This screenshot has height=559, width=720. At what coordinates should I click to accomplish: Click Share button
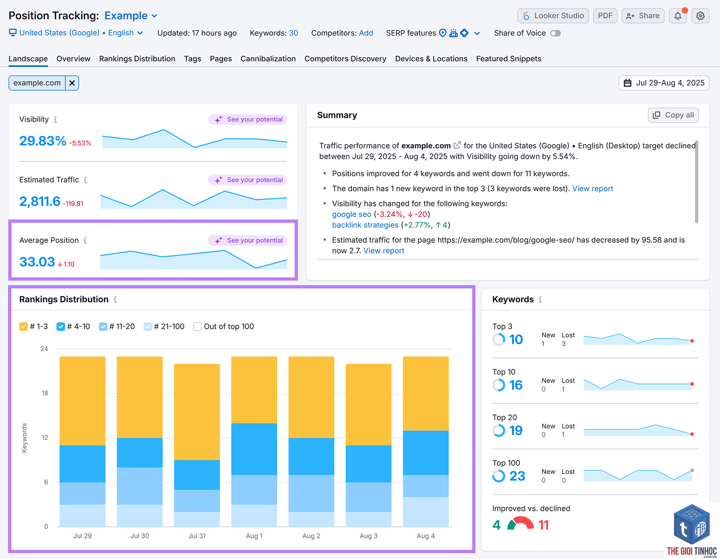tap(643, 16)
